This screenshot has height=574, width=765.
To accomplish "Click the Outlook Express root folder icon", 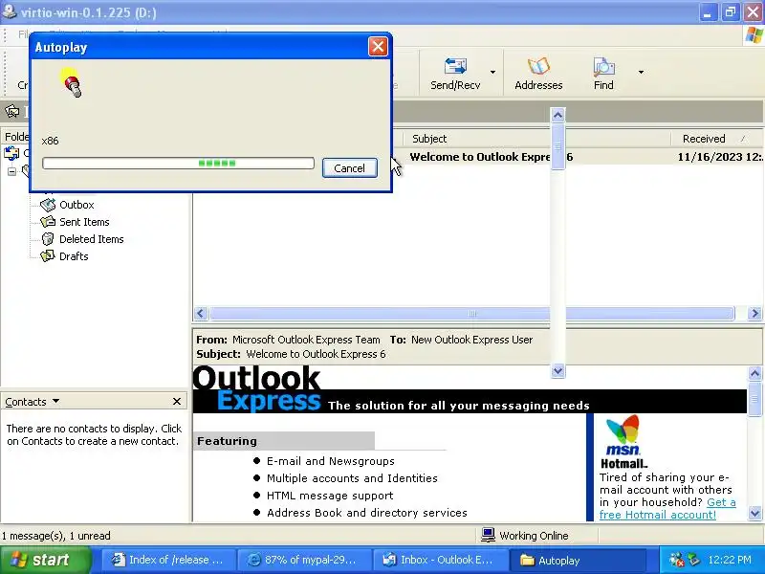I will pos(11,153).
